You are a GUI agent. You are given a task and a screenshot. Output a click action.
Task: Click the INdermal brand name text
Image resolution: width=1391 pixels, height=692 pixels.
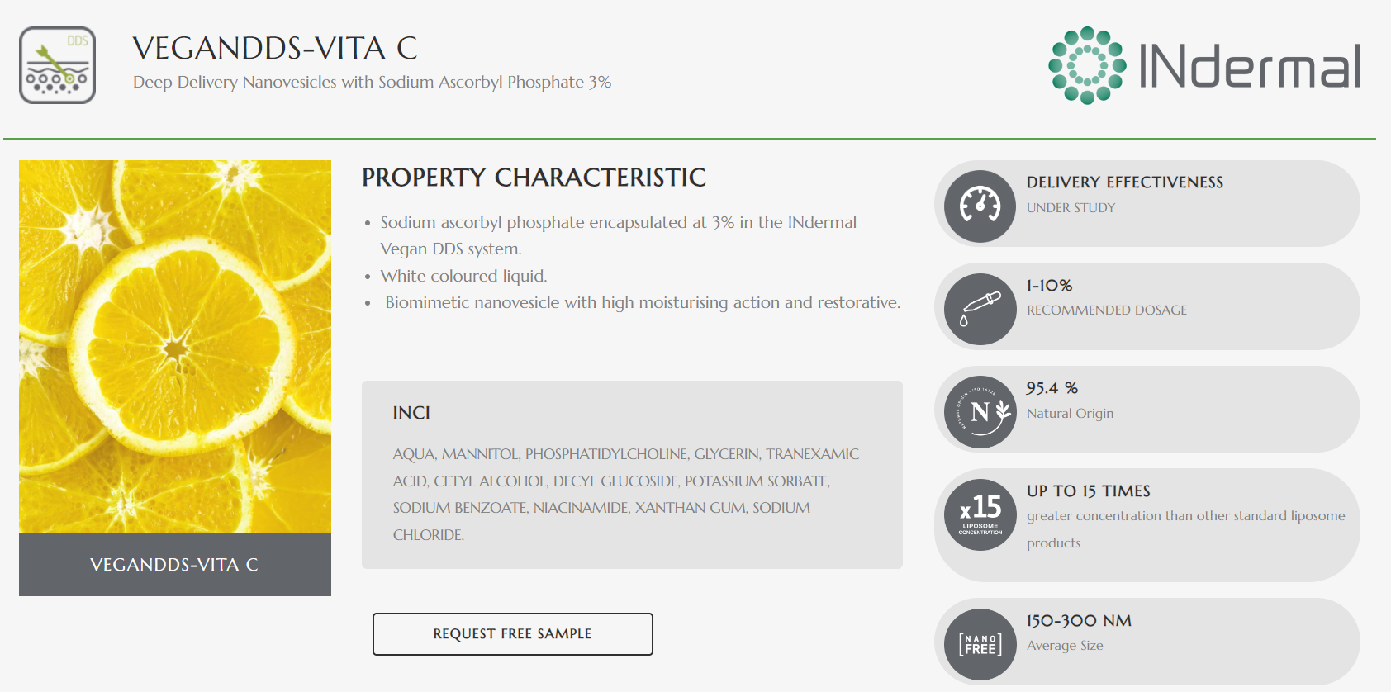point(1249,66)
